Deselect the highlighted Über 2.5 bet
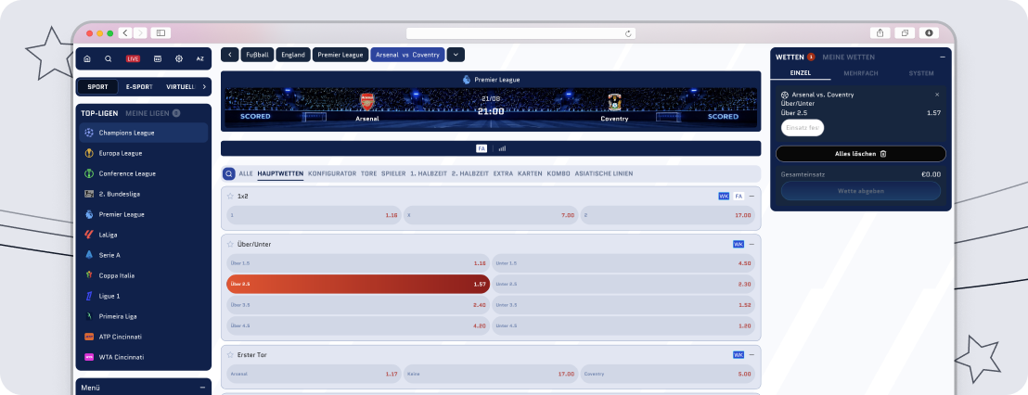 358,285
